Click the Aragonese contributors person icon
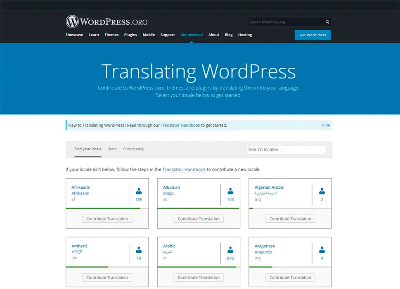 322,250
